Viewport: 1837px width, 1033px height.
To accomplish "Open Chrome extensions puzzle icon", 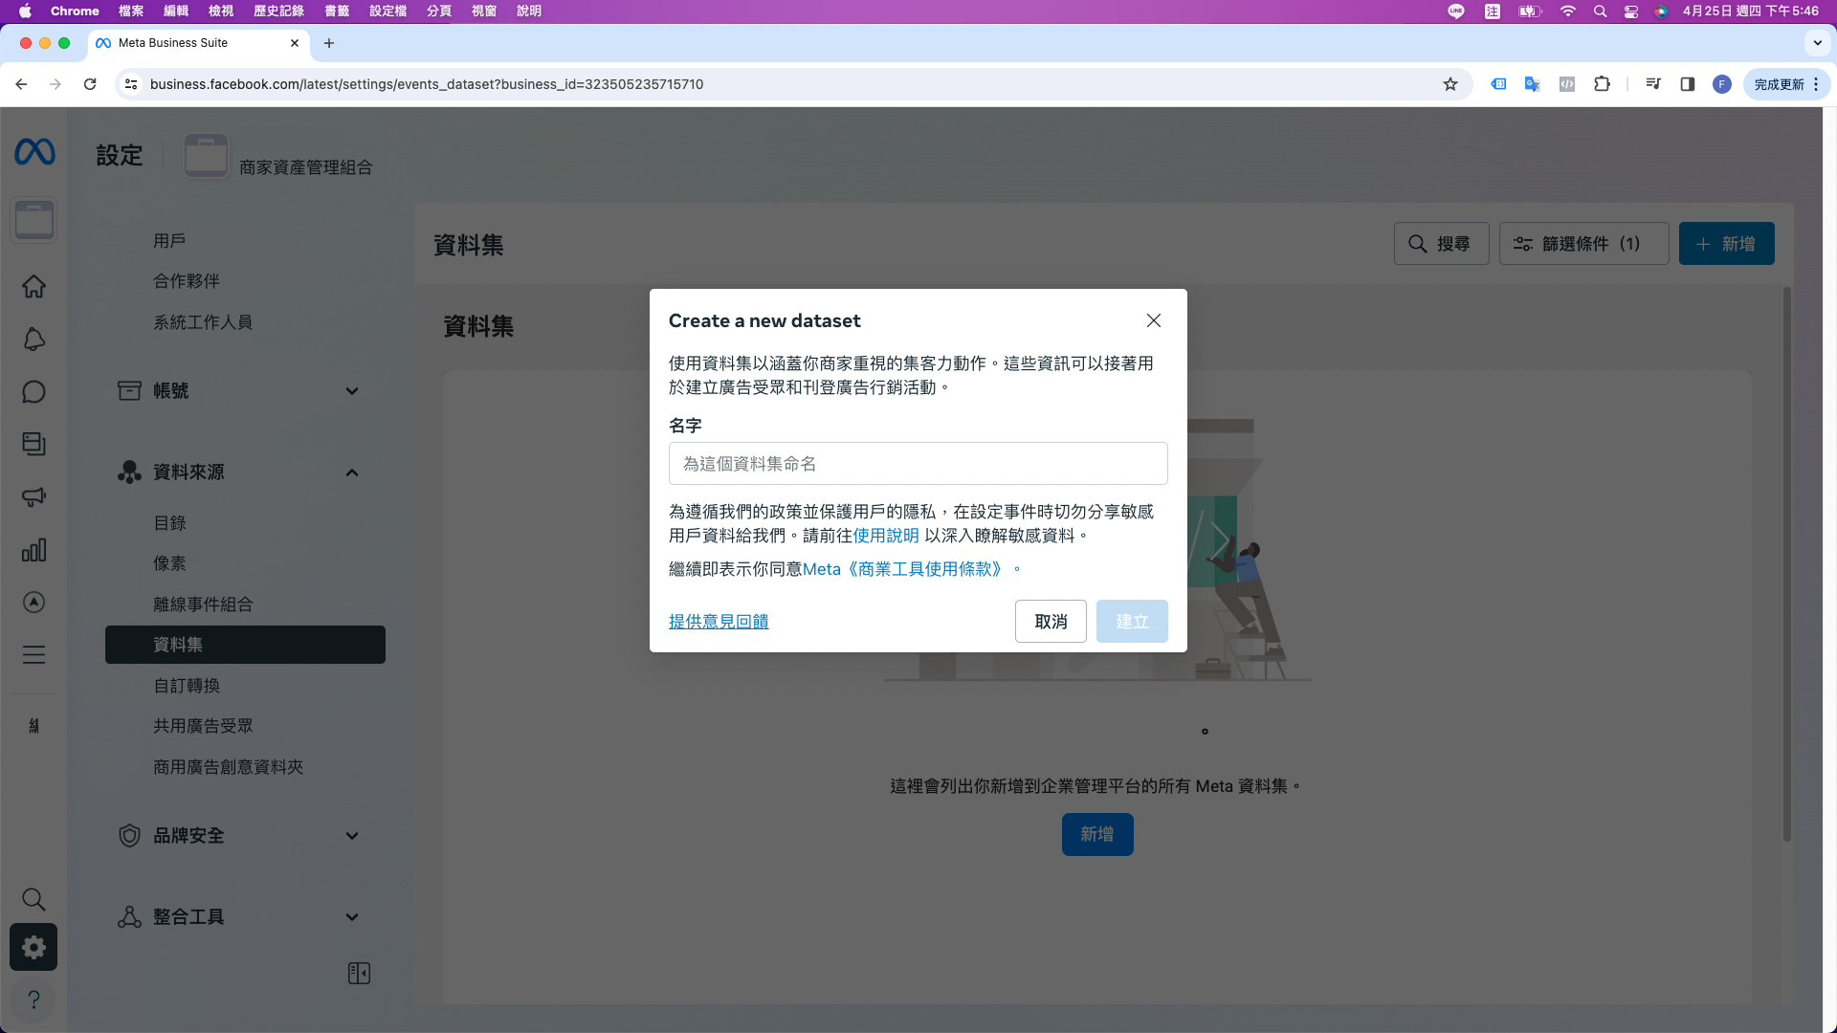I will pyautogui.click(x=1602, y=84).
